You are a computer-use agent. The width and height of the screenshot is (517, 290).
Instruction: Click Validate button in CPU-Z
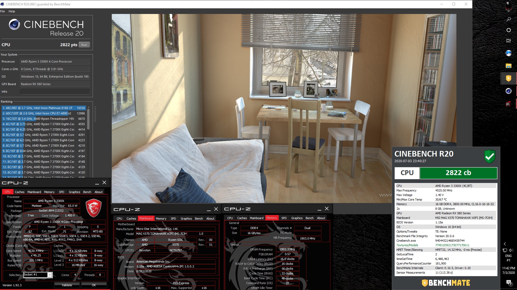click(67, 285)
